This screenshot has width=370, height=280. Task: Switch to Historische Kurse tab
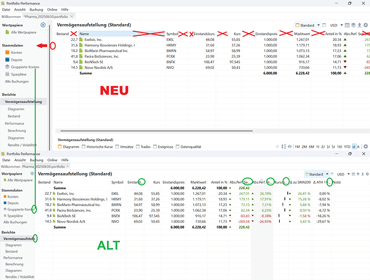coord(97,147)
